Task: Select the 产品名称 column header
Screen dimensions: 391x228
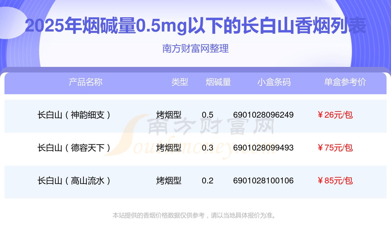Action: tap(86, 82)
